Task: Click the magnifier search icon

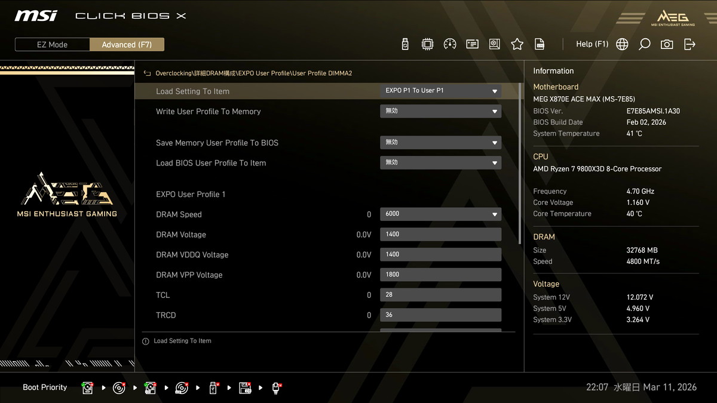Action: coord(644,44)
